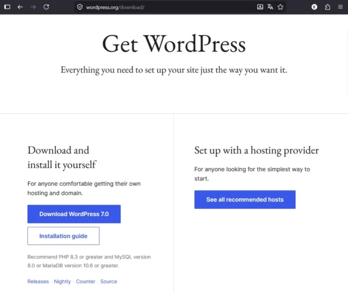Open the round profile icon in toolbar

pyautogui.click(x=314, y=7)
